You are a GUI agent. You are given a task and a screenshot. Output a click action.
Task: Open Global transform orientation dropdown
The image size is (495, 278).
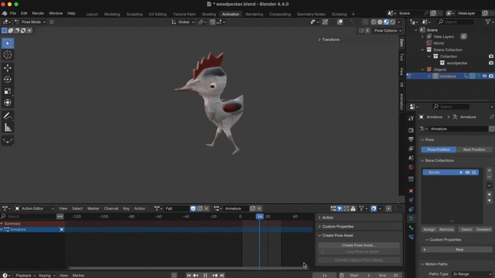tap(183, 22)
